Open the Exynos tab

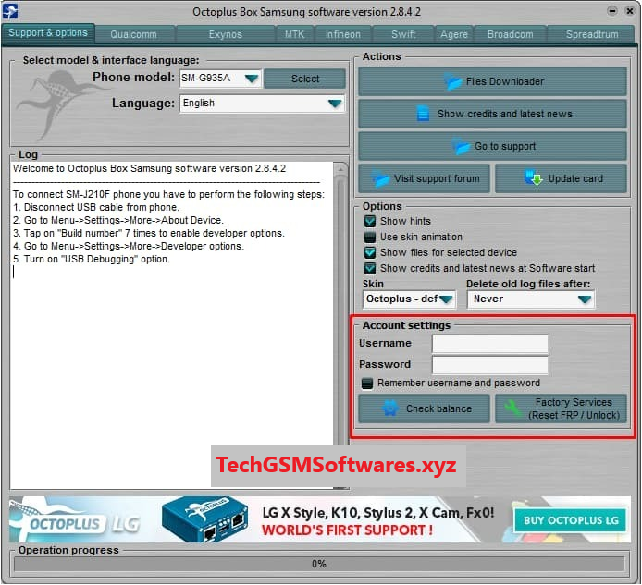225,34
